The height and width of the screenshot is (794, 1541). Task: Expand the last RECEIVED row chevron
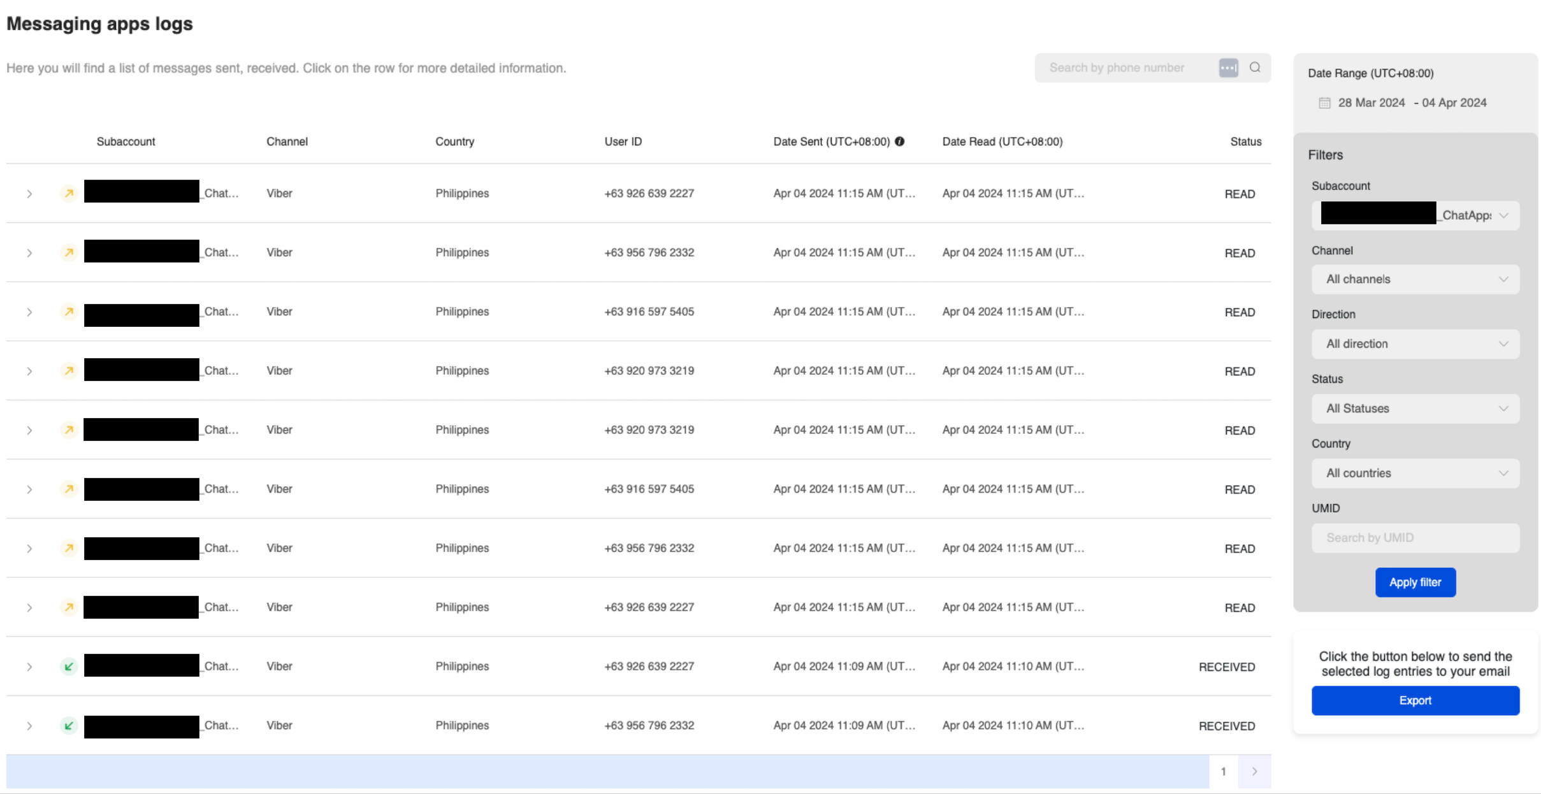[29, 726]
